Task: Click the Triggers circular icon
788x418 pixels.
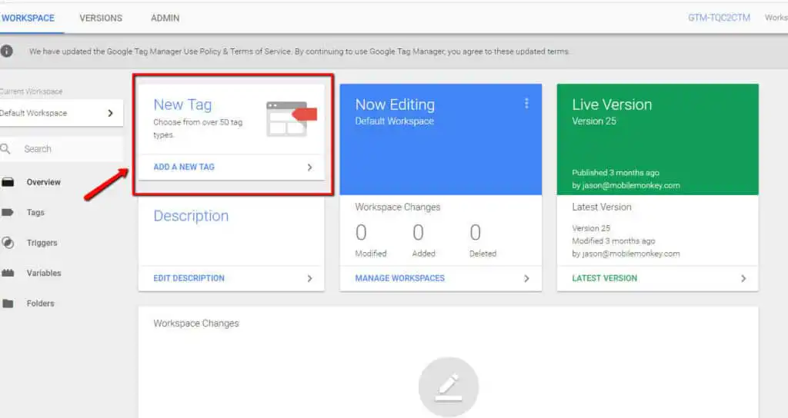Action: click(x=8, y=243)
